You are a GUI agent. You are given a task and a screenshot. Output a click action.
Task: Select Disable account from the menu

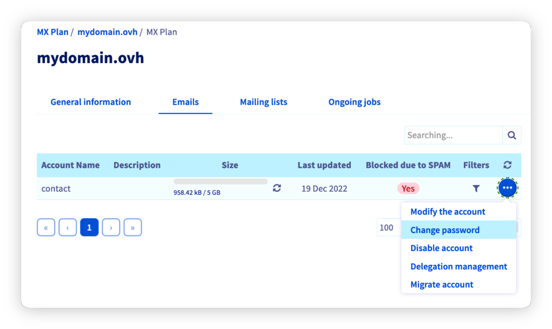441,248
